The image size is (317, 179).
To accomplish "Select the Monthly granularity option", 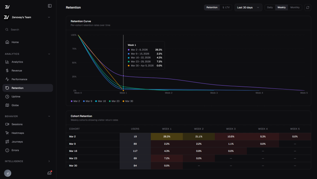I will pyautogui.click(x=295, y=8).
